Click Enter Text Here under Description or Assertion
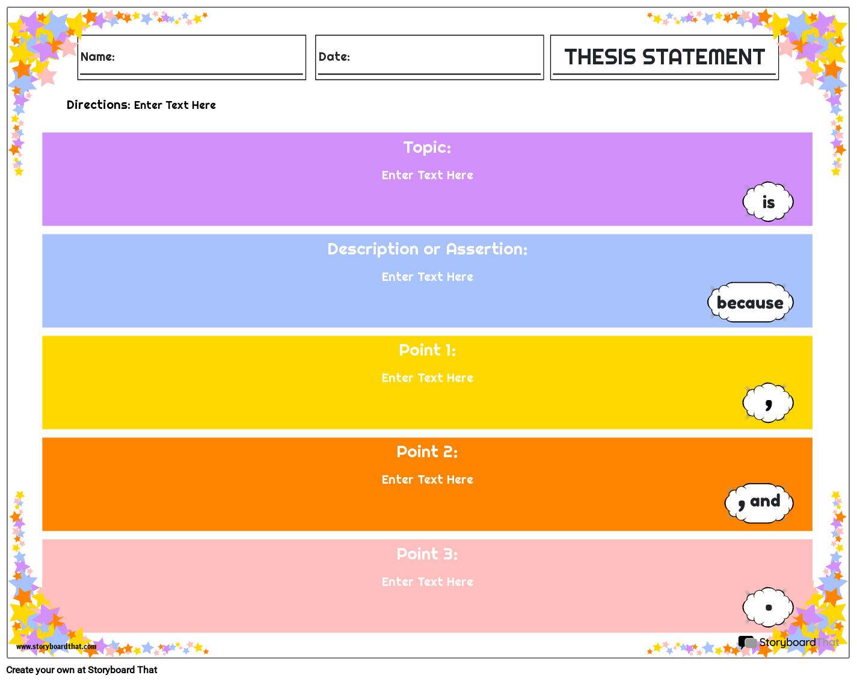Viewport: 857px width, 681px height. 427,277
